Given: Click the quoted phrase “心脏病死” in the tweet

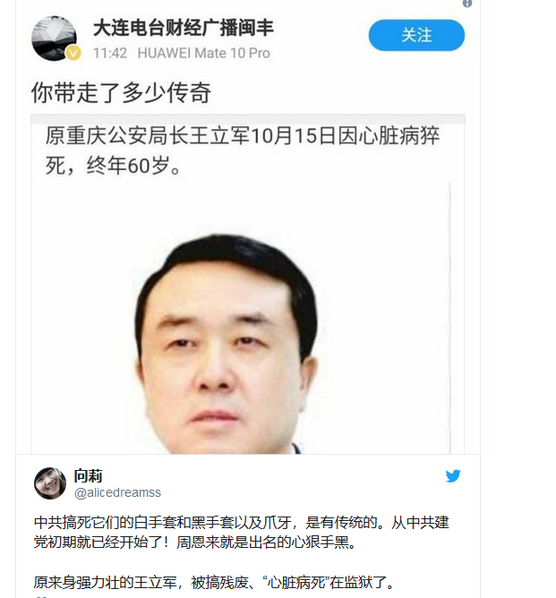Looking at the screenshot, I should [296, 583].
